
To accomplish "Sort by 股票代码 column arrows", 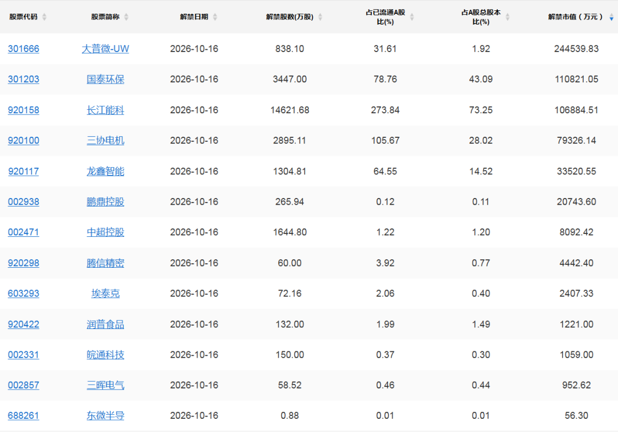I will pos(44,17).
